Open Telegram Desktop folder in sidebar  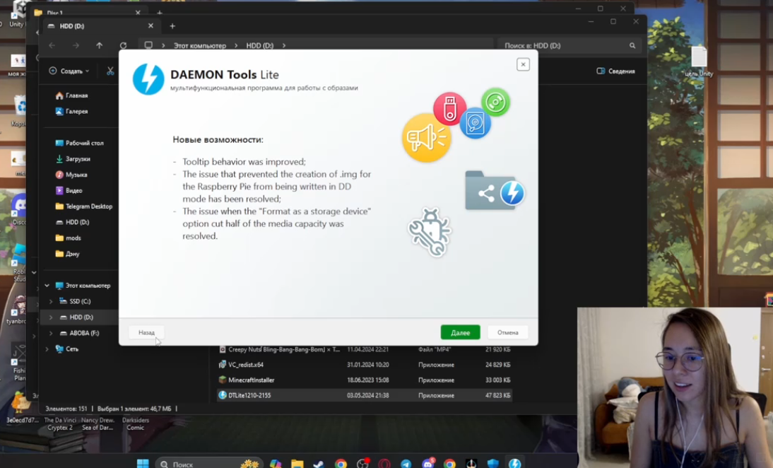[x=84, y=206]
